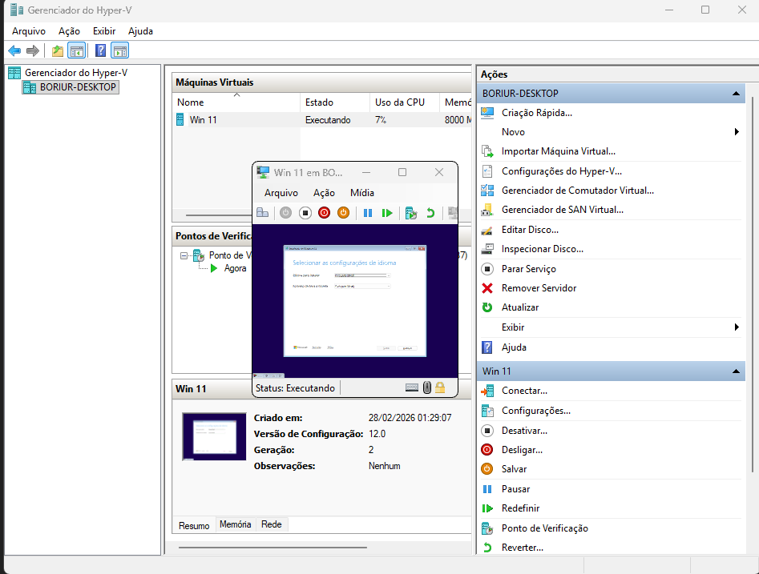
Task: Collapse the Win 11 actions section
Action: (x=736, y=371)
